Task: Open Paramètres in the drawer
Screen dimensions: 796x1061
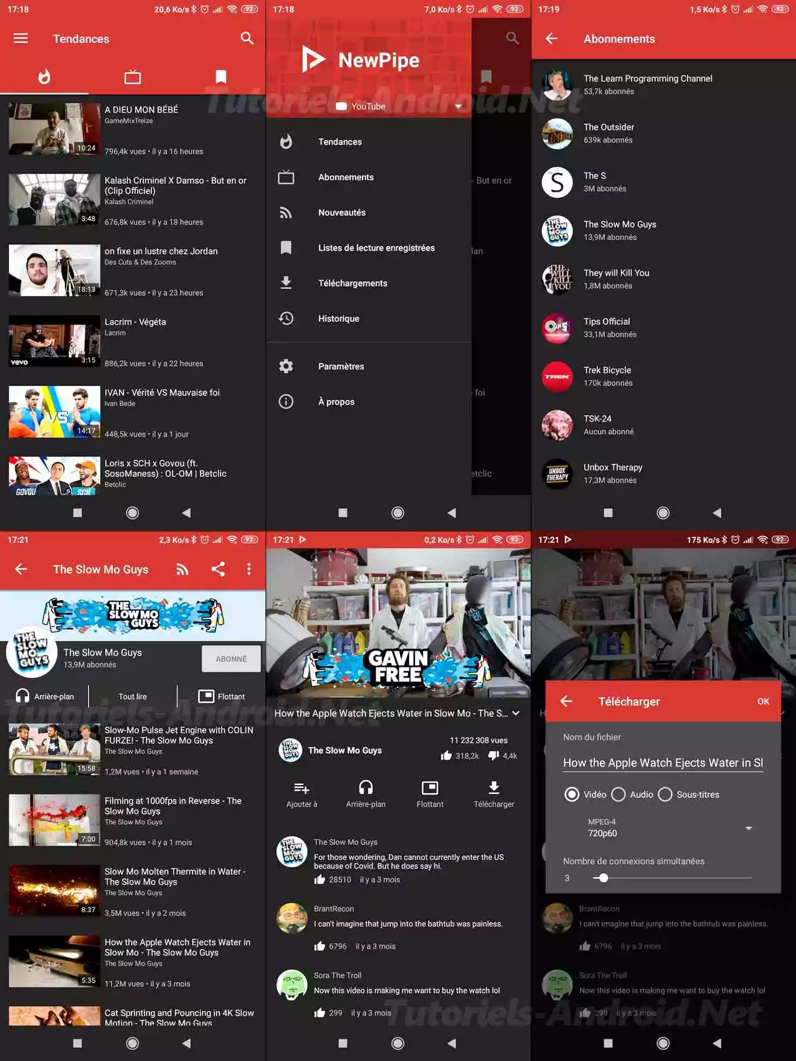Action: pyautogui.click(x=369, y=366)
